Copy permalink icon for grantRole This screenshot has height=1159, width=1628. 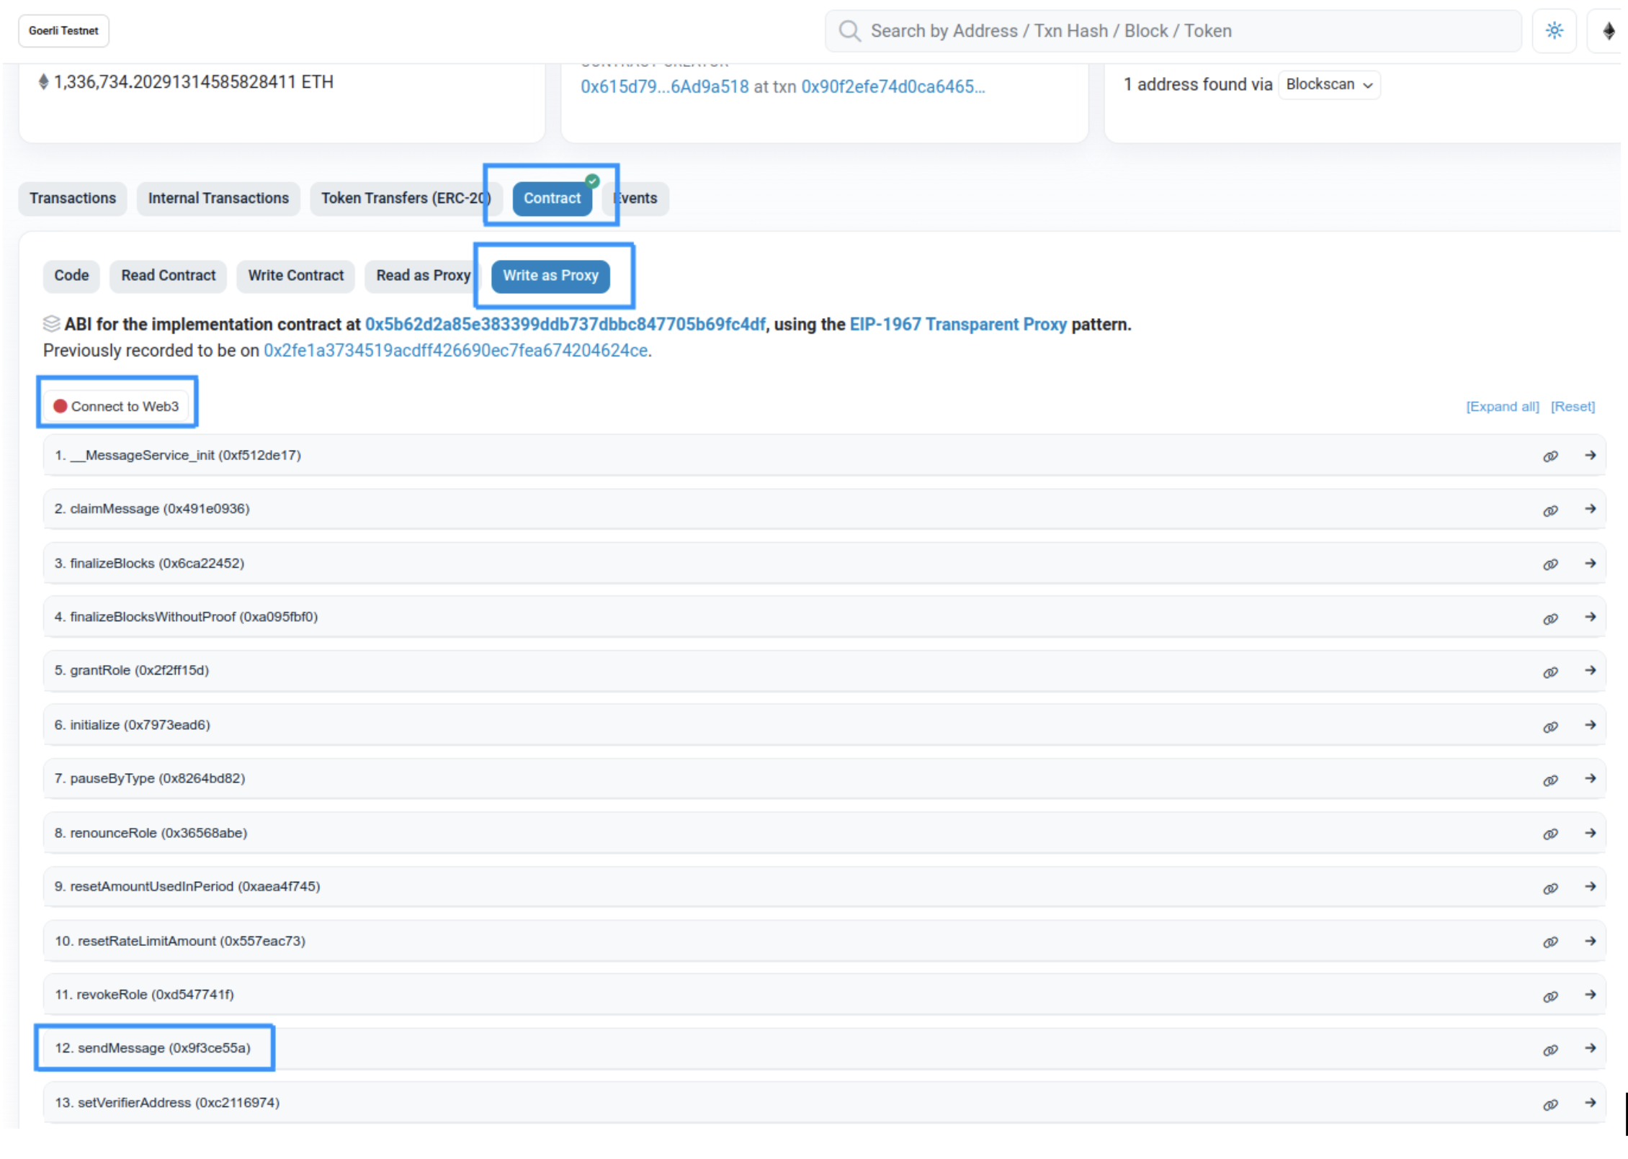(1550, 672)
